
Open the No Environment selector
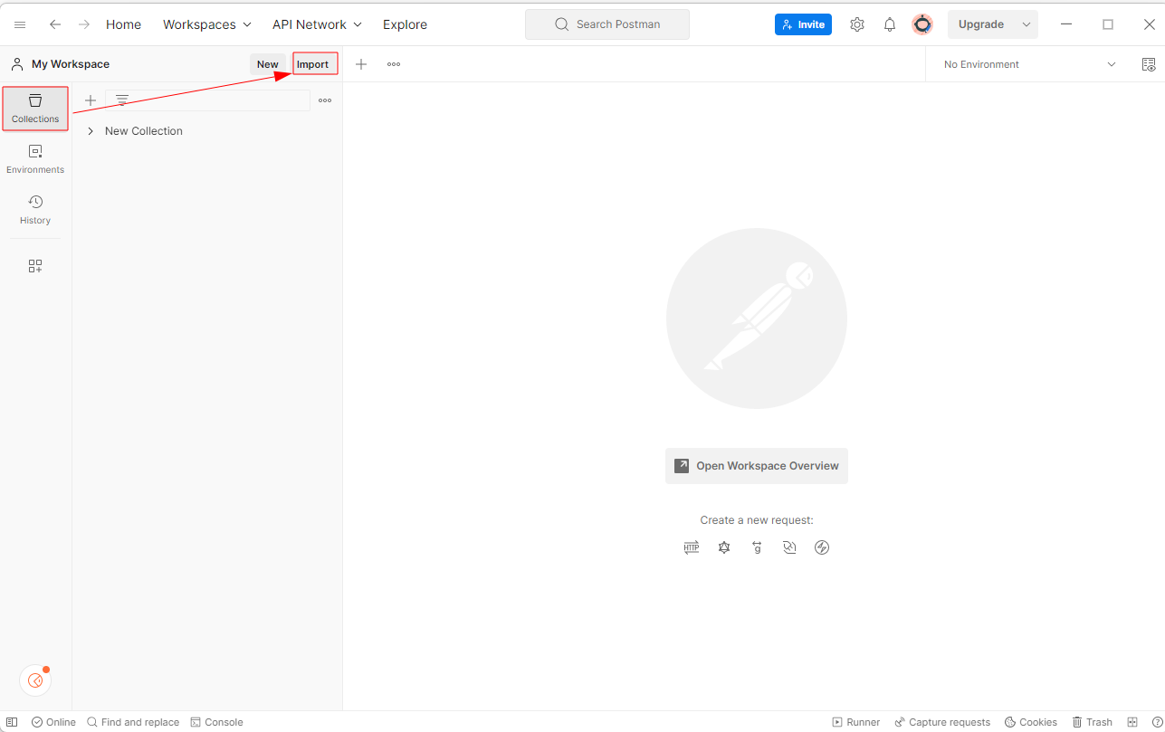point(1029,64)
